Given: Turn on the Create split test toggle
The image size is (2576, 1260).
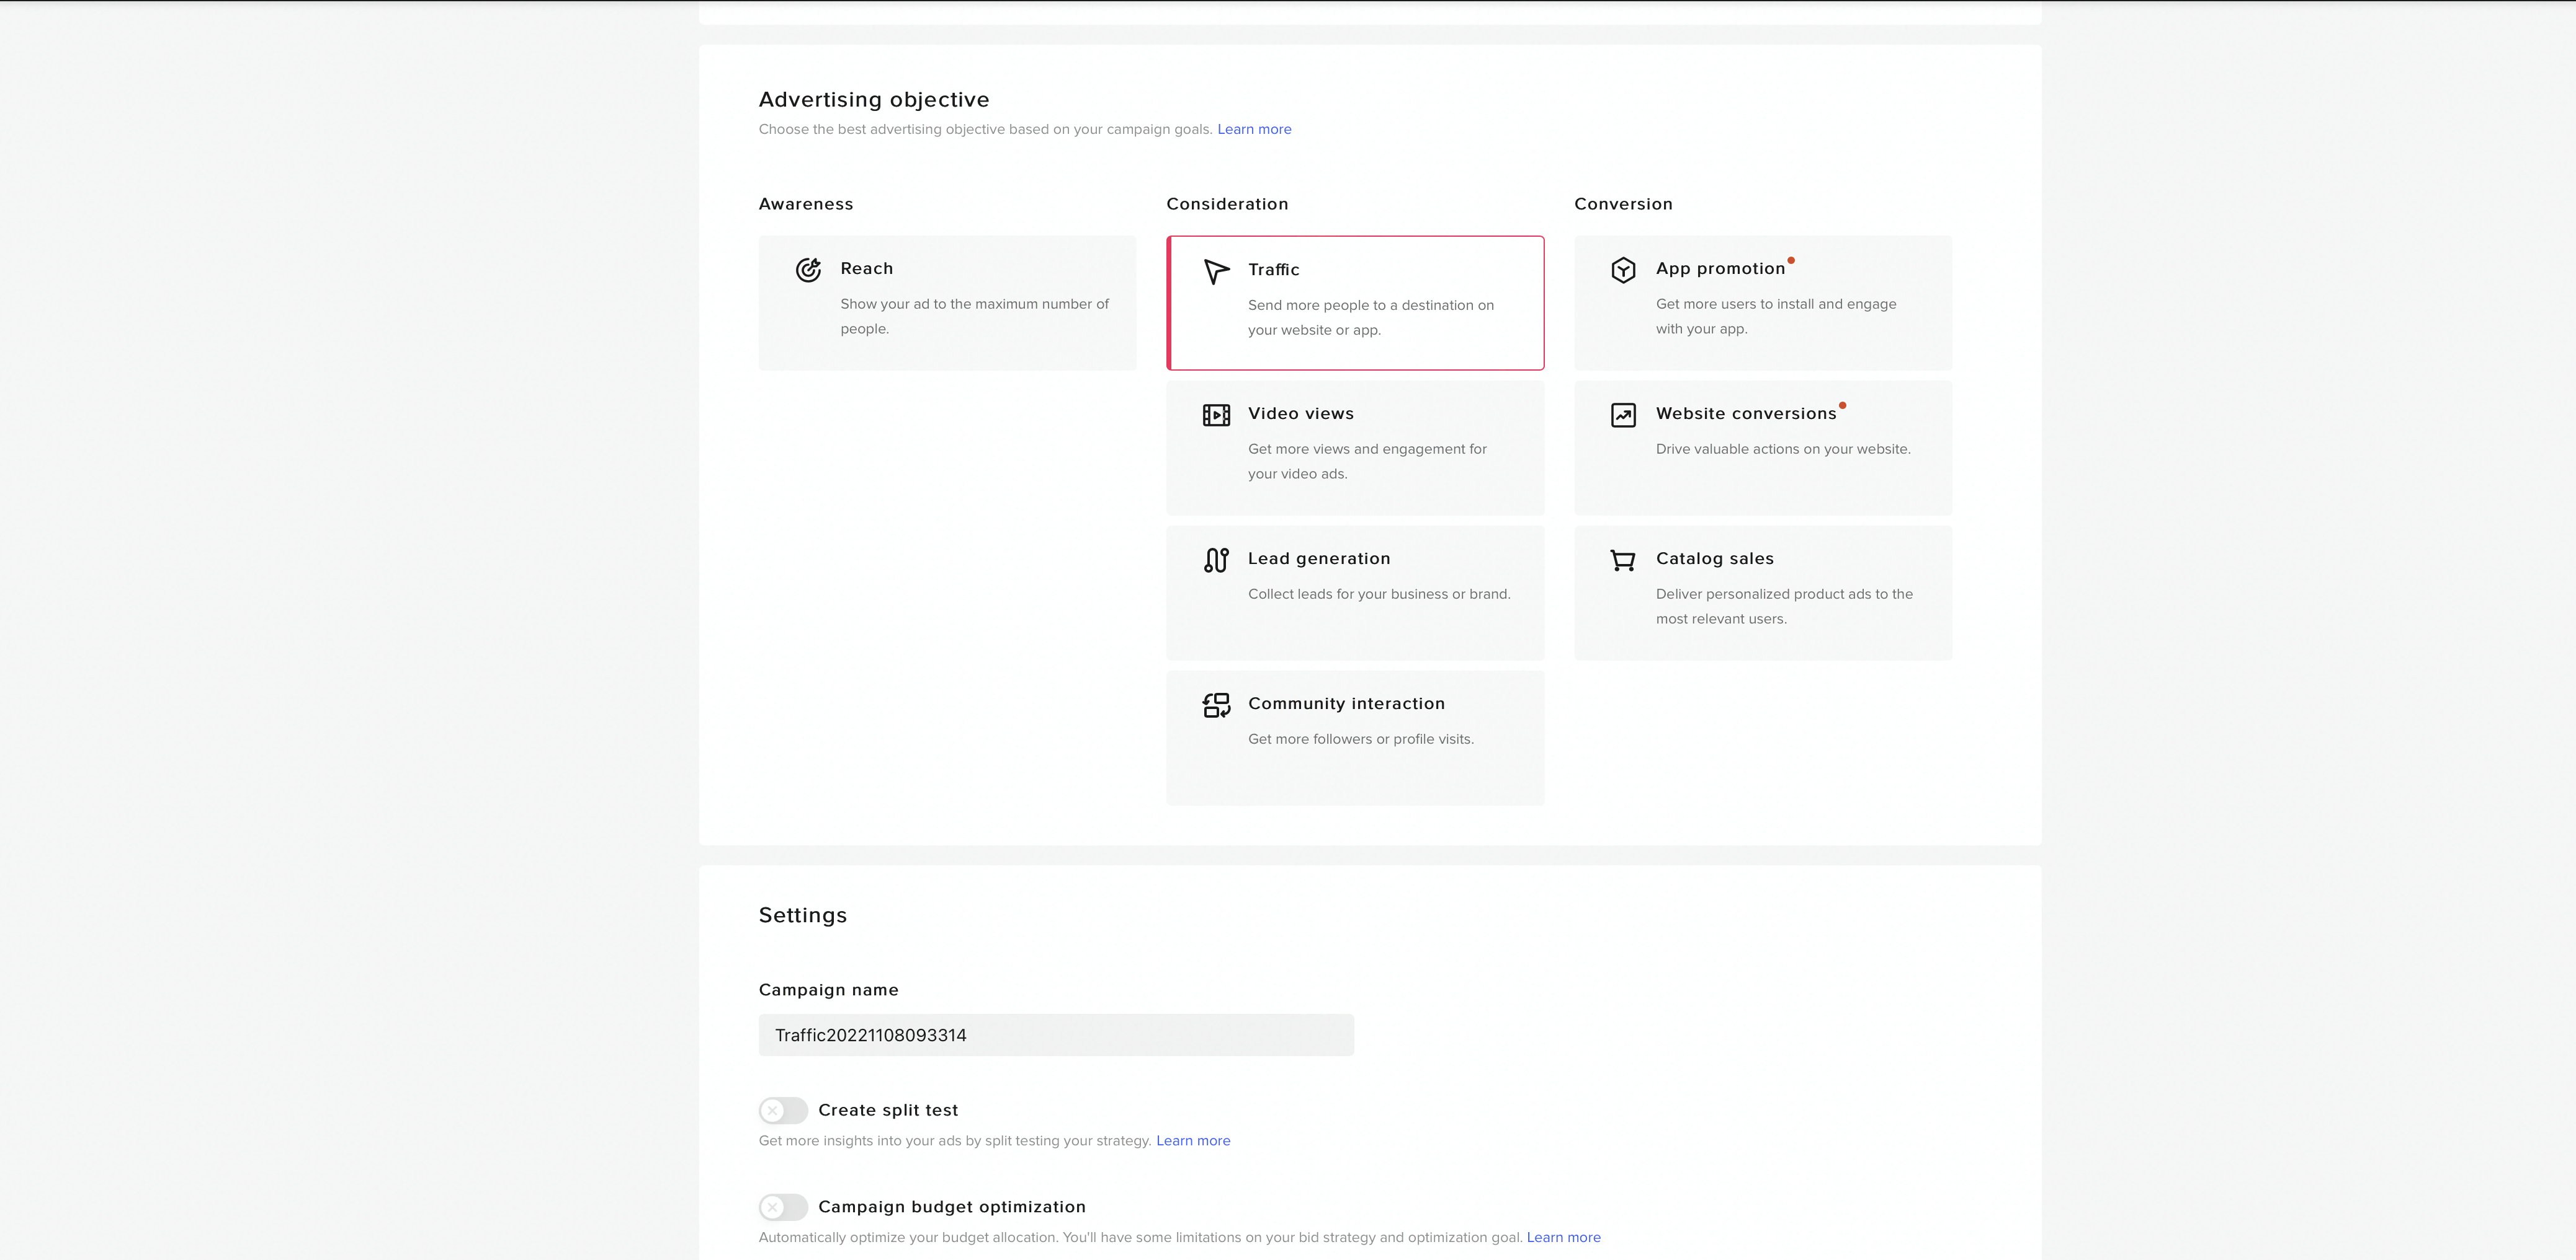Looking at the screenshot, I should 783,1110.
